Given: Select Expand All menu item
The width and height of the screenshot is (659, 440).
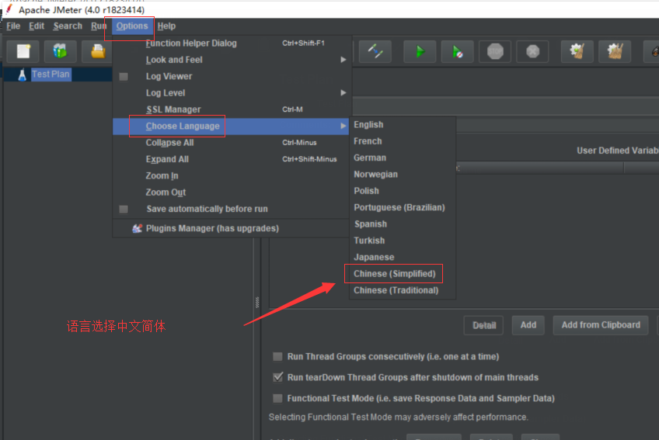Looking at the screenshot, I should pyautogui.click(x=231, y=159).
